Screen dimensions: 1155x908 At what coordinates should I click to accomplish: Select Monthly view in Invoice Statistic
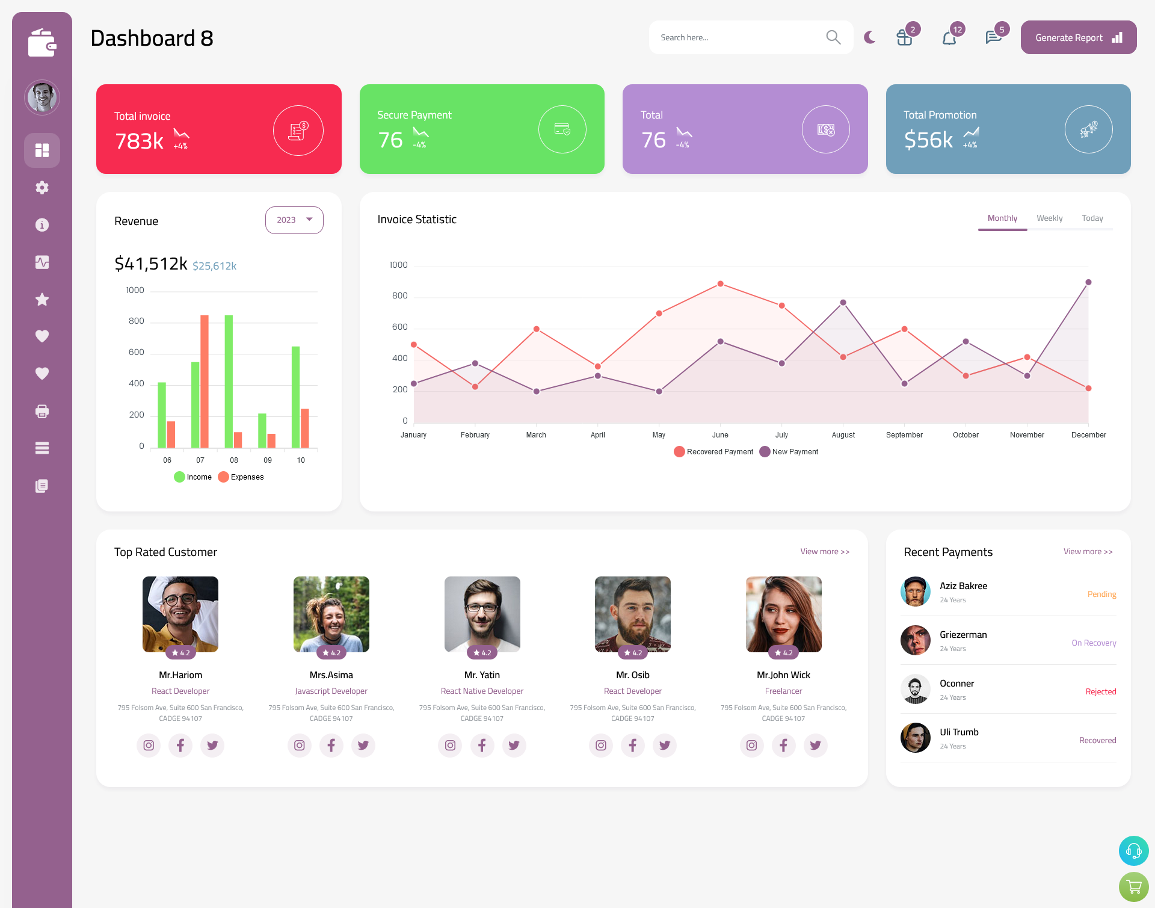coord(1002,218)
